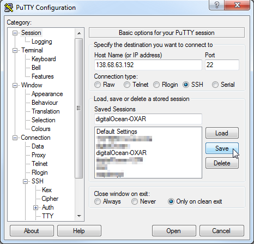Open the Appearance settings category
Image resolution: width=254 pixels, height=244 pixels.
[x=47, y=94]
